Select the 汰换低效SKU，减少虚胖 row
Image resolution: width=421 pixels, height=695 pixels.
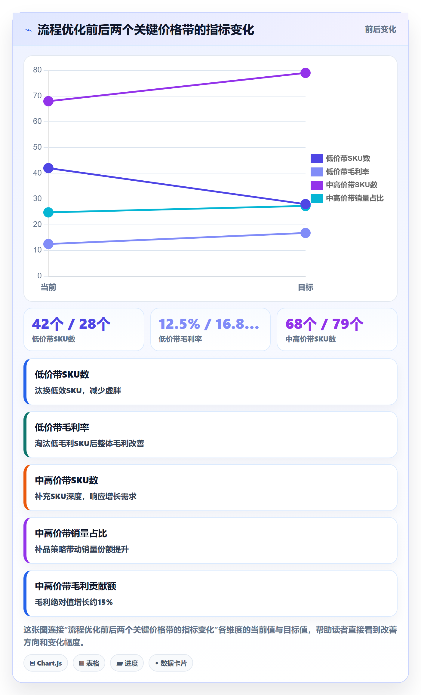click(x=210, y=382)
